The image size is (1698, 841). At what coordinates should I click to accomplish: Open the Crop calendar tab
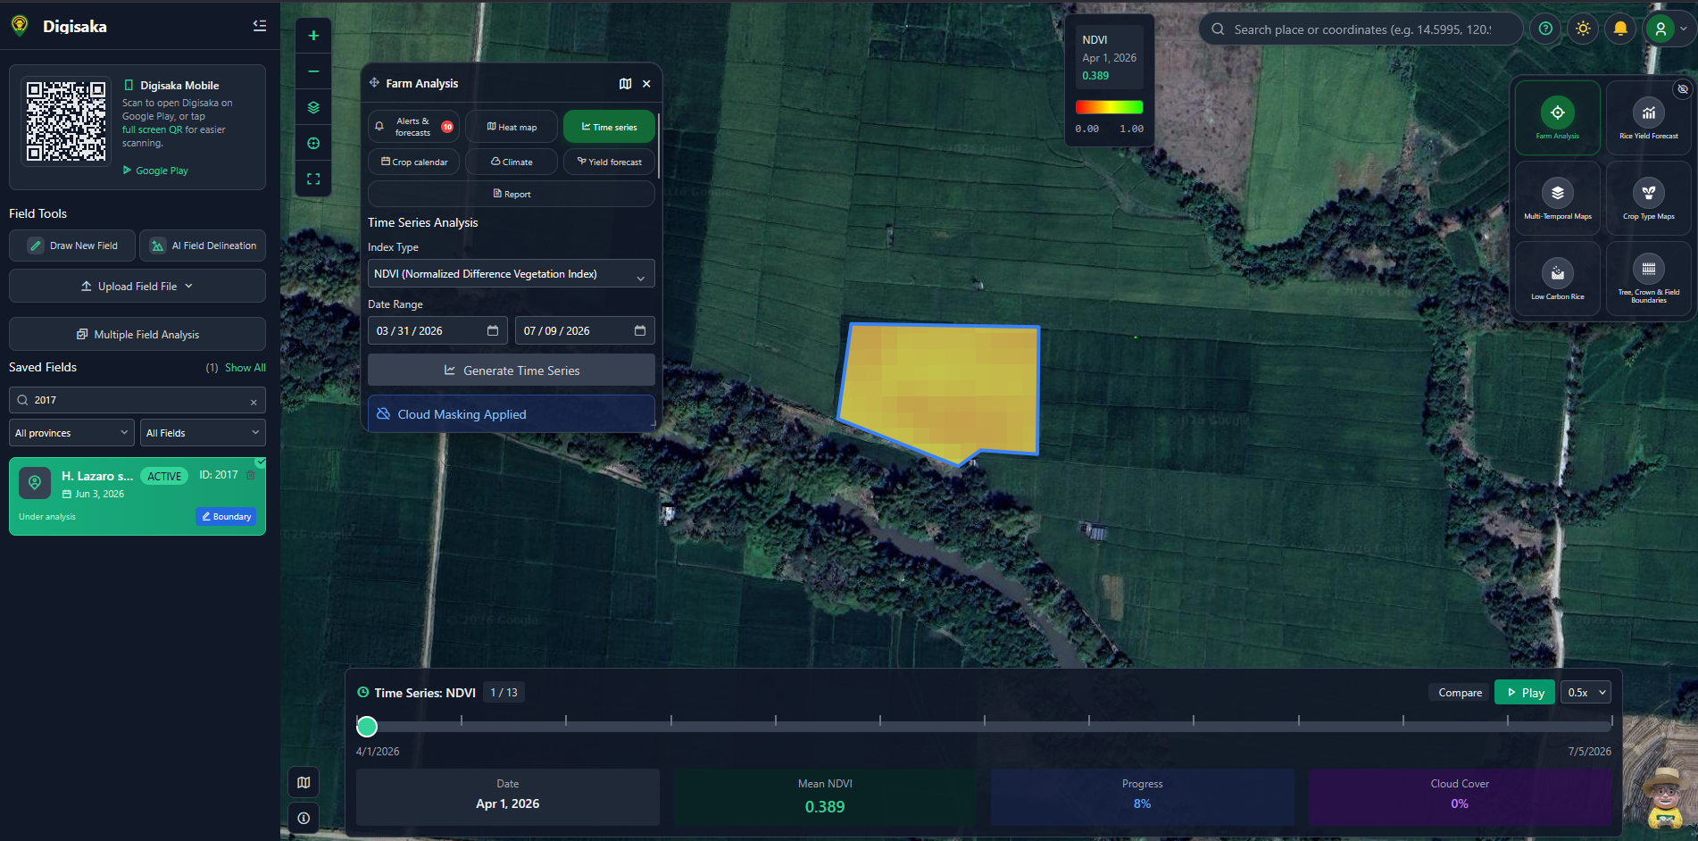tap(413, 162)
